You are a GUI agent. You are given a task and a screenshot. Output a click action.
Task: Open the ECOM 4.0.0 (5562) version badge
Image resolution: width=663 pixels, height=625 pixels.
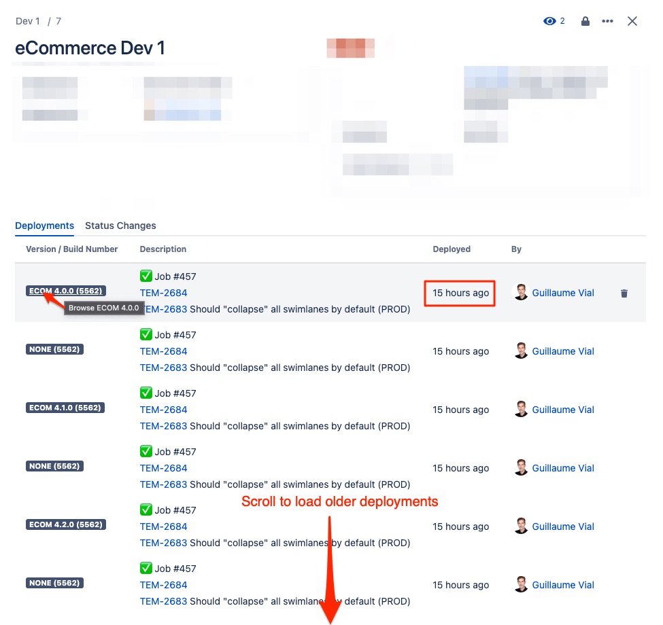click(66, 291)
